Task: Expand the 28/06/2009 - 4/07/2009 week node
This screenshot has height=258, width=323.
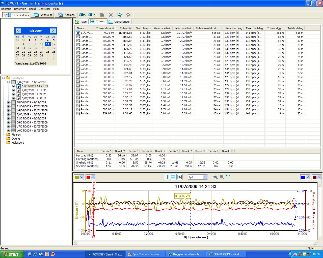Action: (8, 102)
